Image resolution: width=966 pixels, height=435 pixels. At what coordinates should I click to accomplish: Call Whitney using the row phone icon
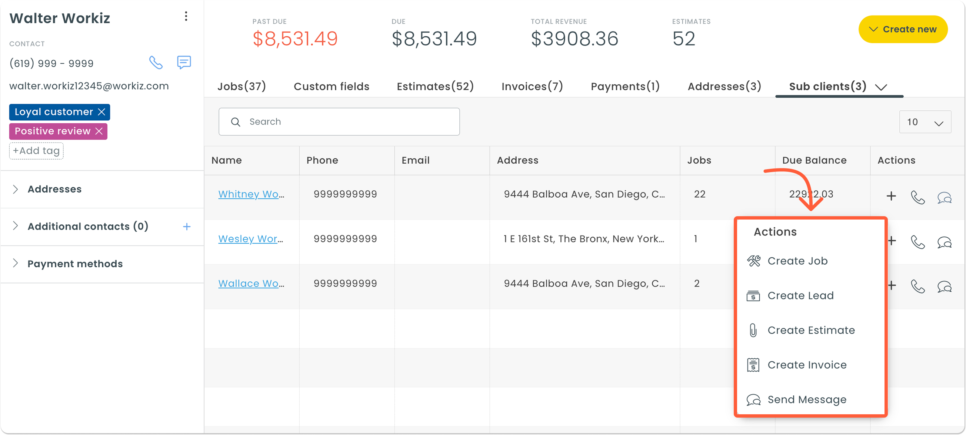(x=917, y=197)
